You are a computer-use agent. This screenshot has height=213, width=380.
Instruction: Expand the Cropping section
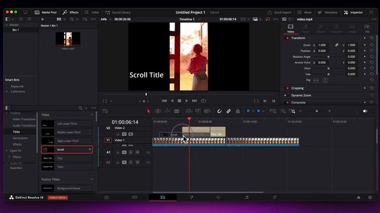297,88
